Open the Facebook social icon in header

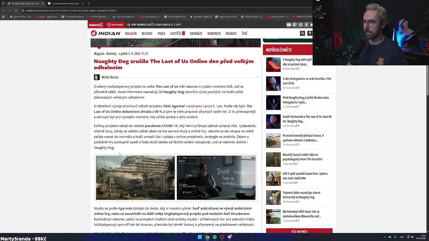(306, 24)
